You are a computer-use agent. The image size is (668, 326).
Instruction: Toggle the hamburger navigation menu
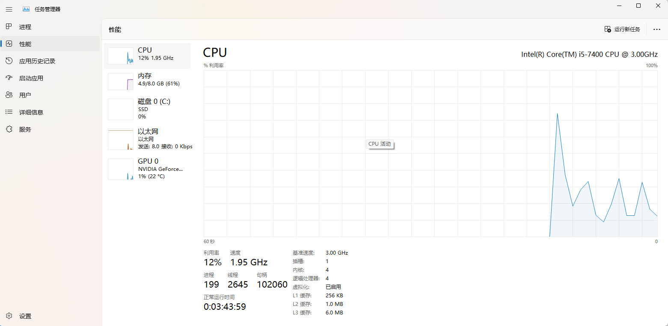pyautogui.click(x=9, y=9)
